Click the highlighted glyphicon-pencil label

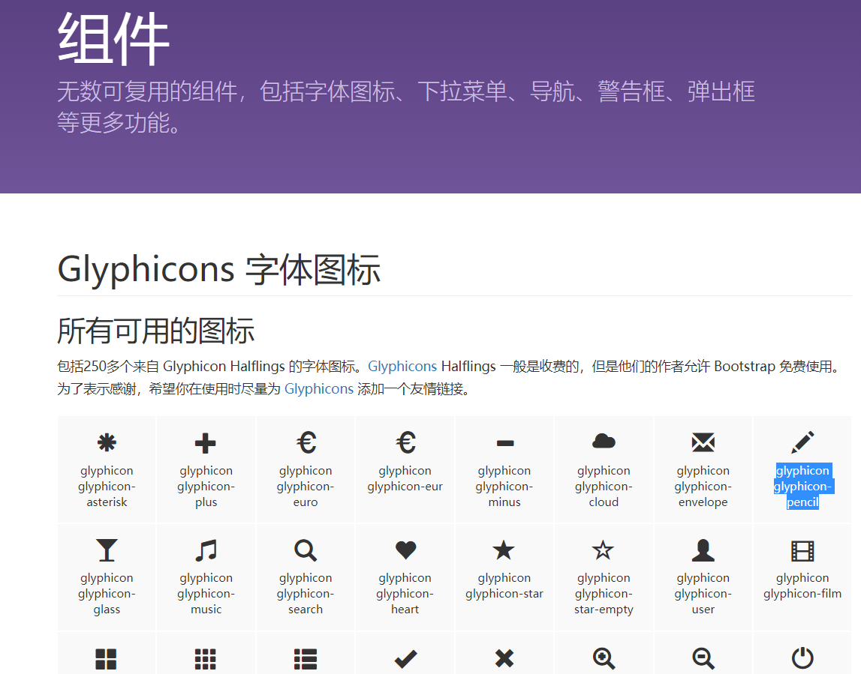[x=802, y=486]
